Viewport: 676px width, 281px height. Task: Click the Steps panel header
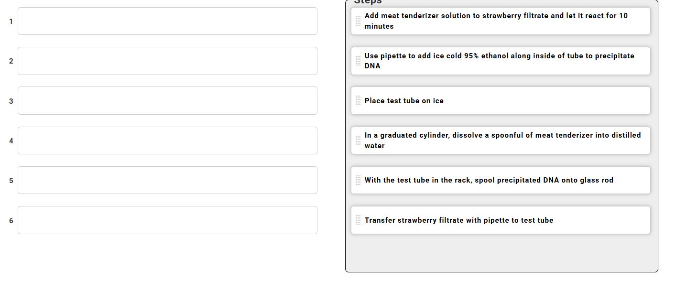point(366,2)
